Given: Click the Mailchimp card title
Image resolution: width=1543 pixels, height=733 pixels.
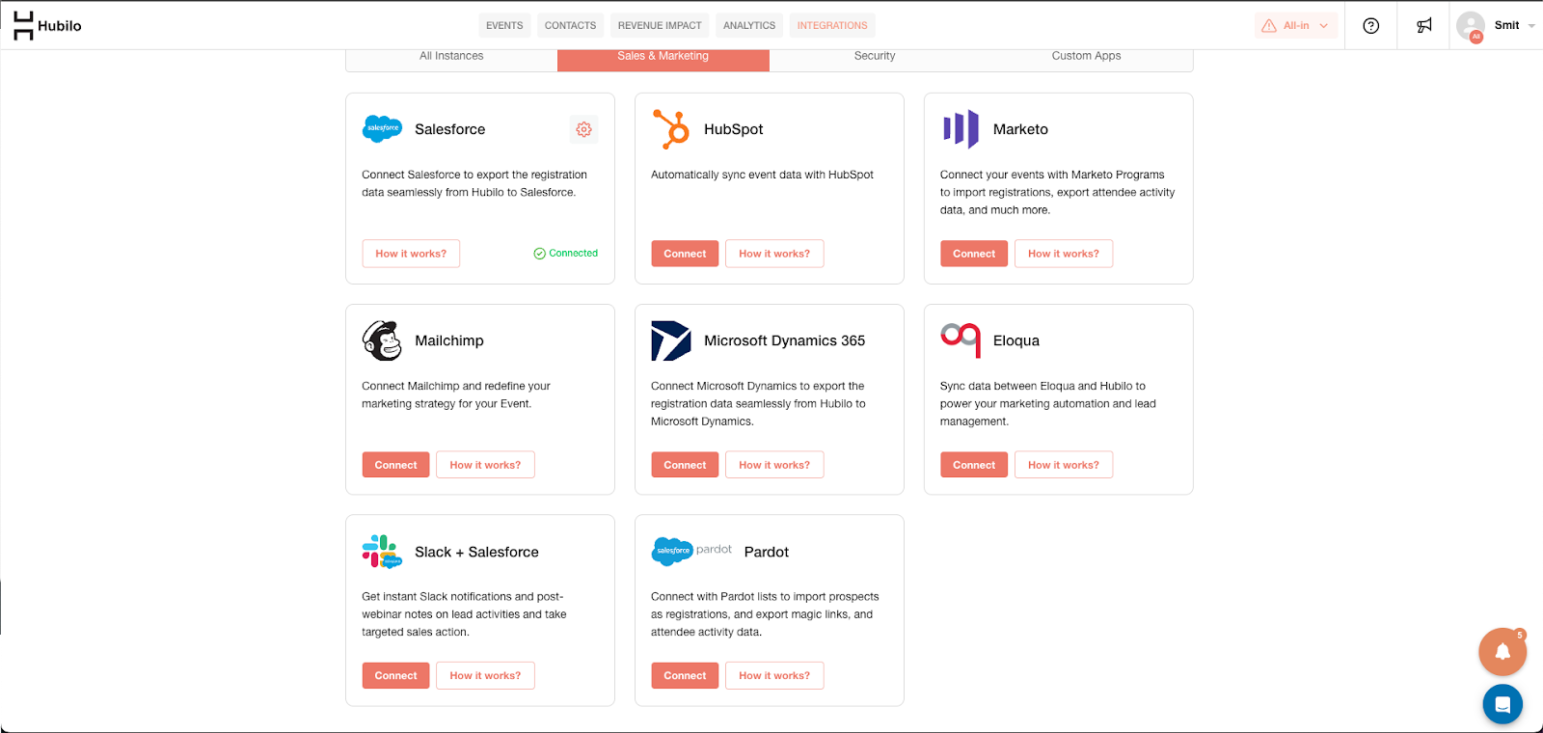Looking at the screenshot, I should click(449, 340).
